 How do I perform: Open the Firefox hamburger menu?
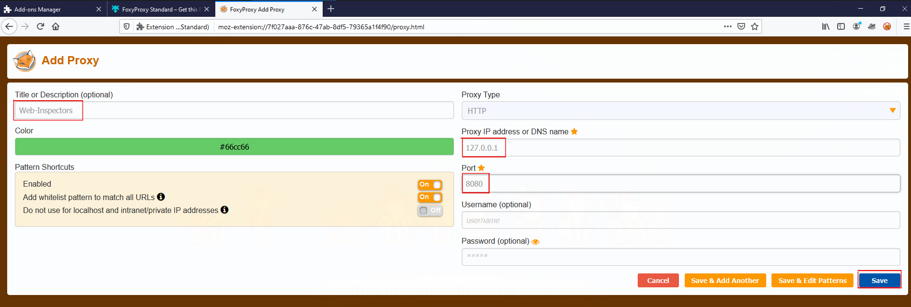tap(906, 26)
